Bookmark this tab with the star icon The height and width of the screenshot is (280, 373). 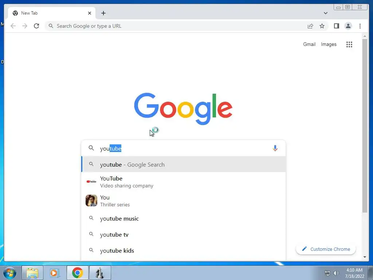pos(322,26)
